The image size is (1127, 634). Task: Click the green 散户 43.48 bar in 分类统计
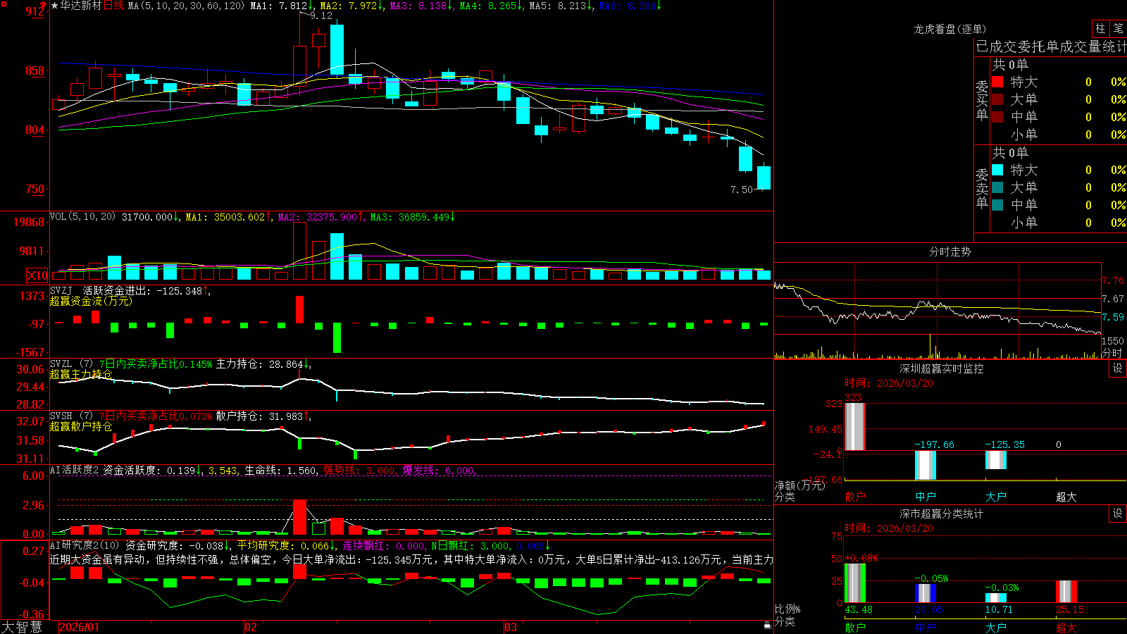tap(855, 583)
